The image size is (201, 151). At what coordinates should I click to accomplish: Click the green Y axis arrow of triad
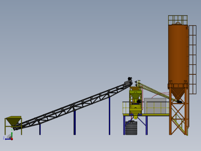coord(12,135)
